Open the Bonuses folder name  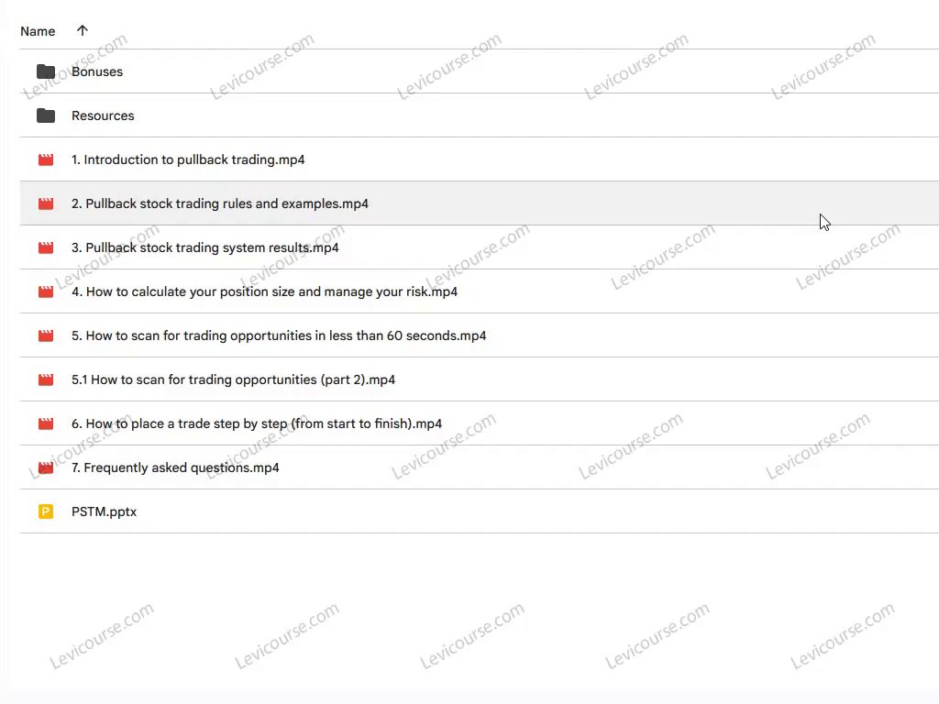tap(97, 71)
